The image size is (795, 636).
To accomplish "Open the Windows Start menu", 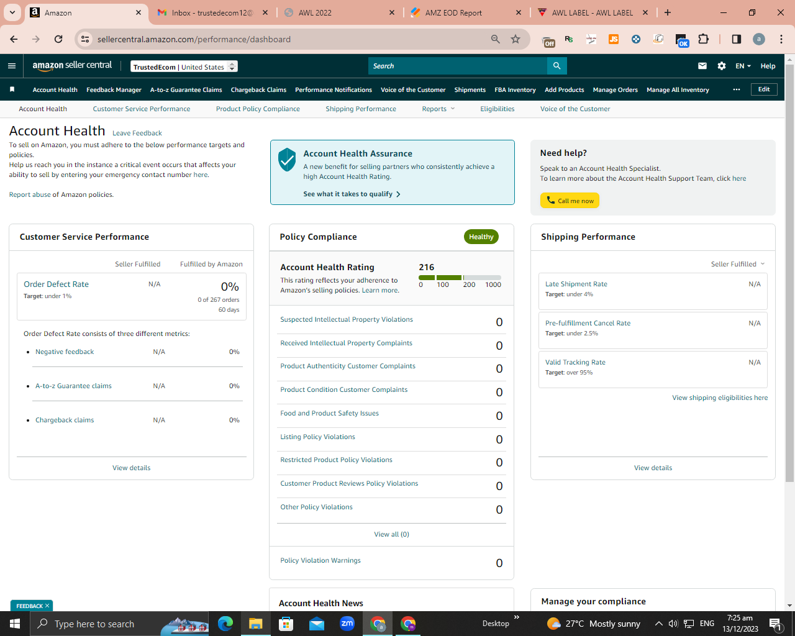I will 15,624.
